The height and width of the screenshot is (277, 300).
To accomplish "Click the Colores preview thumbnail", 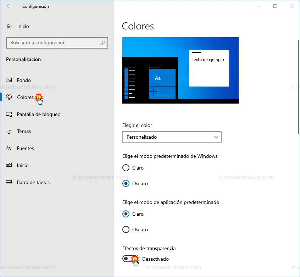I will click(x=180, y=70).
